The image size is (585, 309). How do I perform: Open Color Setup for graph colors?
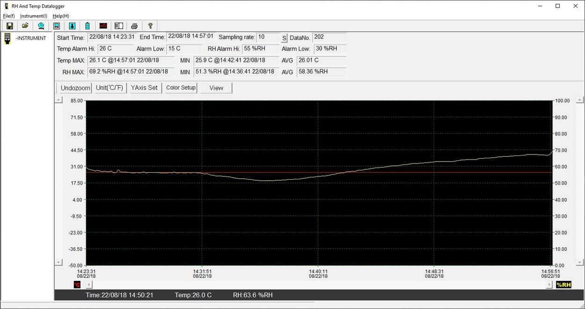click(181, 88)
